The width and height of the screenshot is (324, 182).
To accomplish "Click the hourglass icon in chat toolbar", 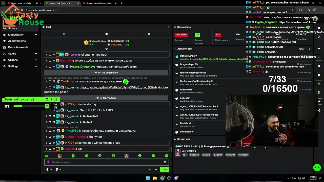I will coord(149,34).
